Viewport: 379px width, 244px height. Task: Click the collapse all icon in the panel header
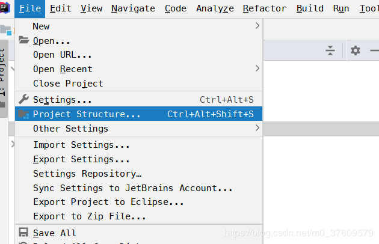330,50
